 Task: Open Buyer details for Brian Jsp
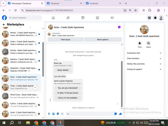[63, 70]
